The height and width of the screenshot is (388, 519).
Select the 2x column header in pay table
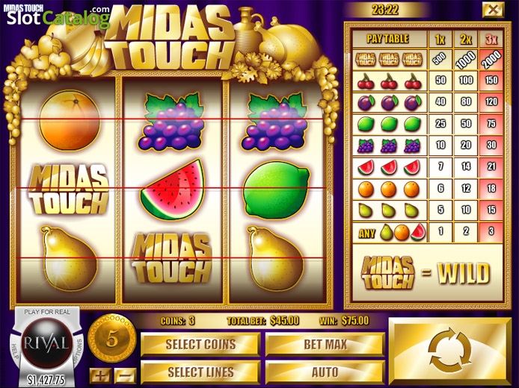(x=466, y=40)
